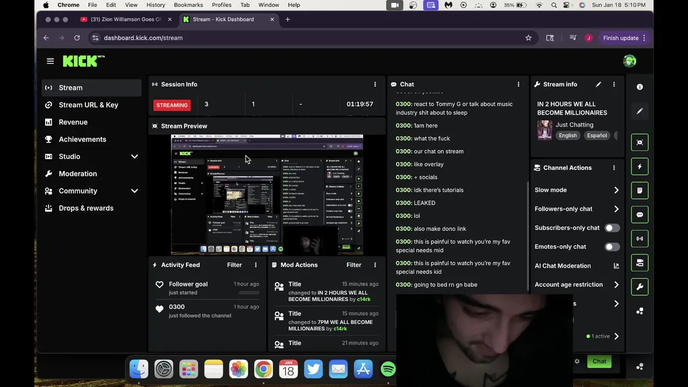Open AI Chat Moderation external link

click(x=616, y=266)
